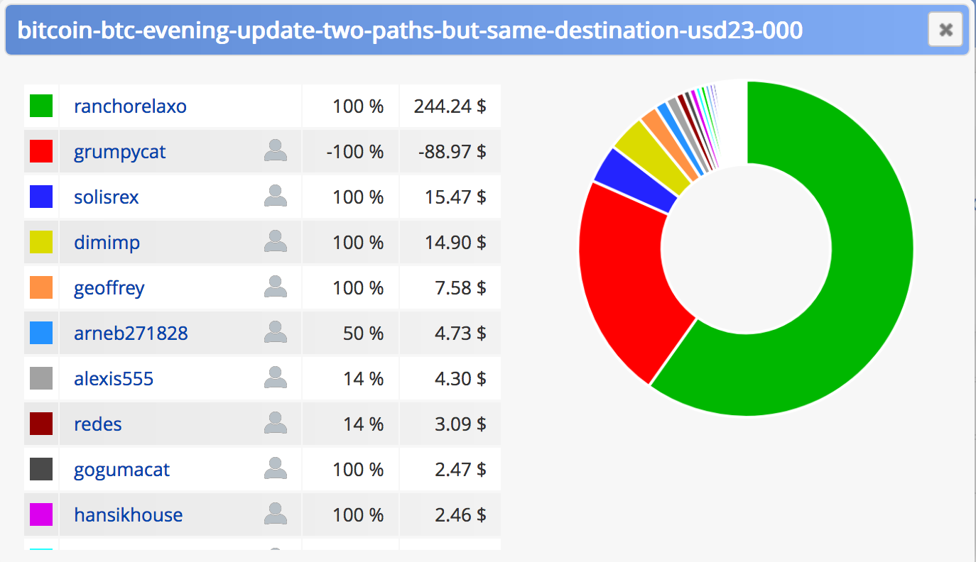
Task: Click the 15.47 $ value
Action: (x=455, y=197)
